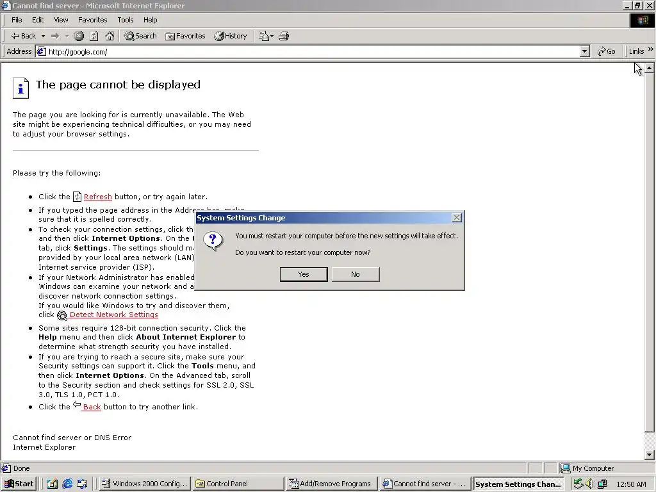Open the Back history dropdown arrow
Screen dimensions: 656x492
pos(43,36)
